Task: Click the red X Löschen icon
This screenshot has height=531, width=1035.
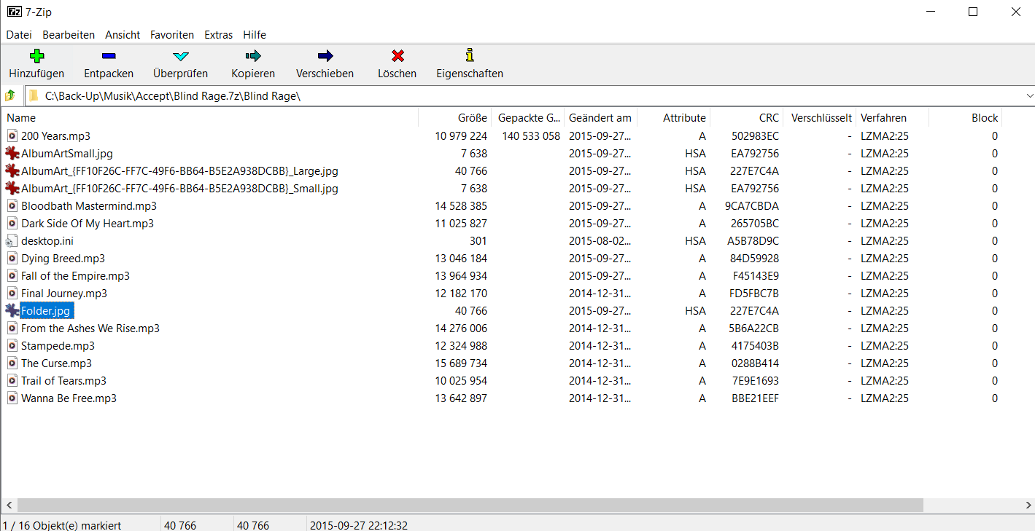Action: [398, 55]
